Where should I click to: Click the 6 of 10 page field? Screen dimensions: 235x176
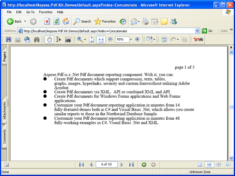pyautogui.click(x=107, y=164)
